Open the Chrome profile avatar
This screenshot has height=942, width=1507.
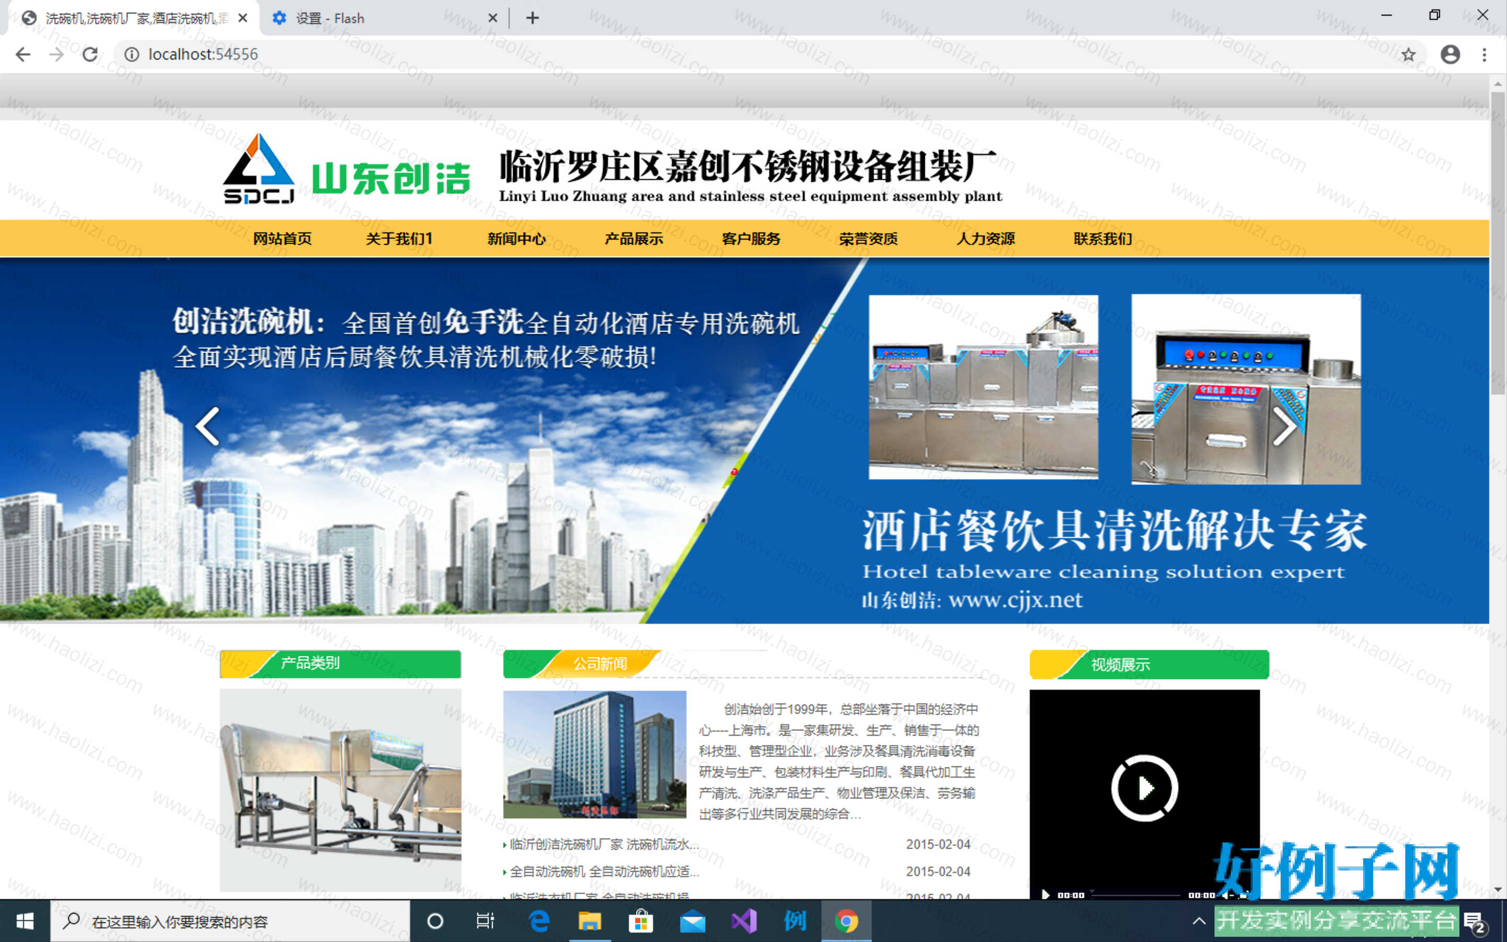tap(1450, 55)
